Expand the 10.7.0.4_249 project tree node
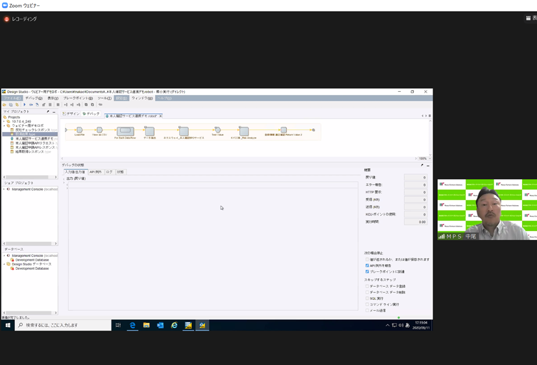 click(x=4, y=122)
